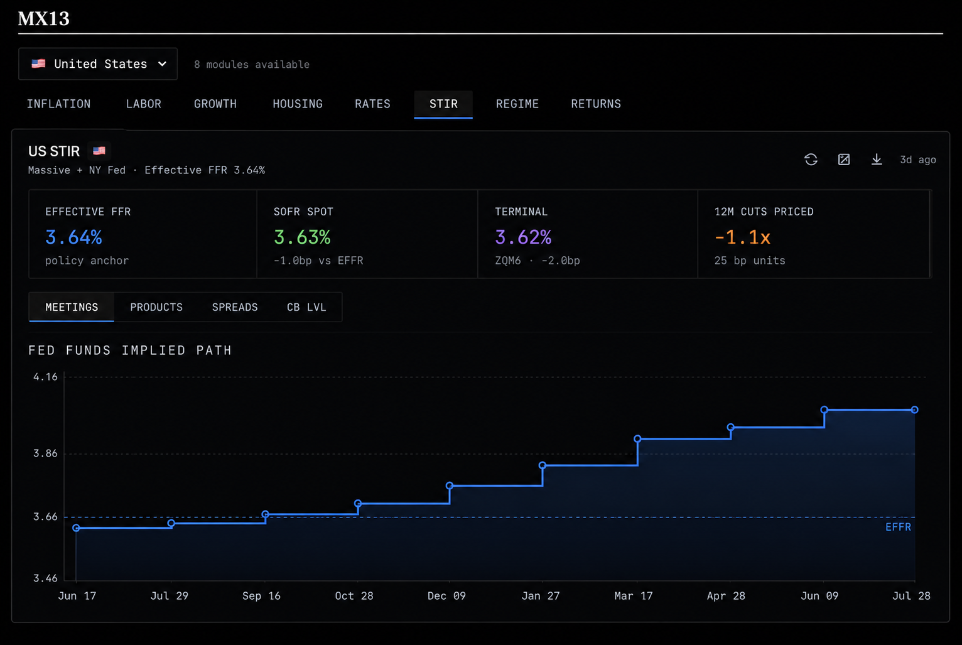Click the 12M Cuts Priced -1.1x value
The image size is (962, 645).
(742, 237)
